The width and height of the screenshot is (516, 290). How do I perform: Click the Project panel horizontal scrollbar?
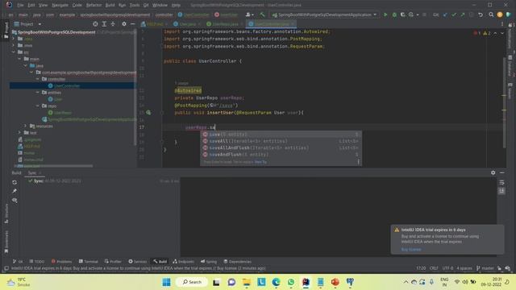click(x=54, y=166)
